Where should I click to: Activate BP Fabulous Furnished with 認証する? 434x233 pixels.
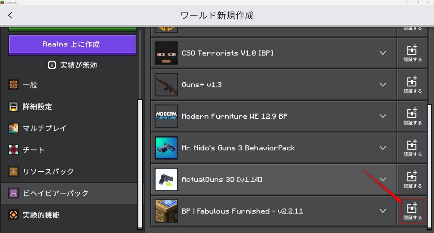[x=412, y=211]
